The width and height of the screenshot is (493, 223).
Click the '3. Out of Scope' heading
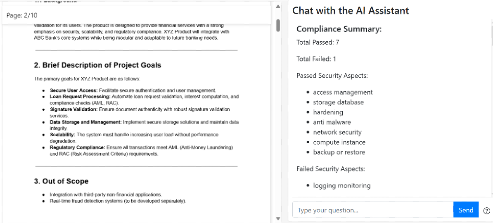coord(61,181)
